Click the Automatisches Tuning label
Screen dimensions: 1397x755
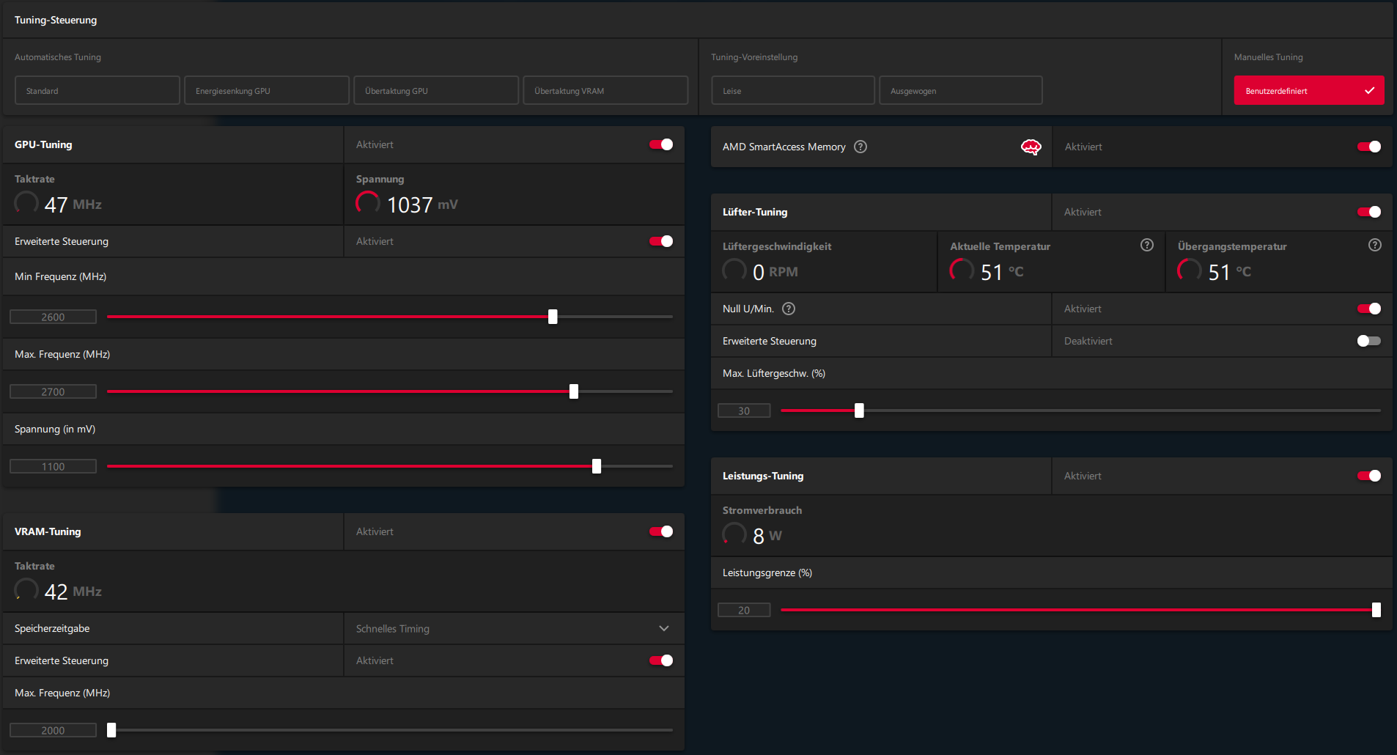tap(58, 57)
